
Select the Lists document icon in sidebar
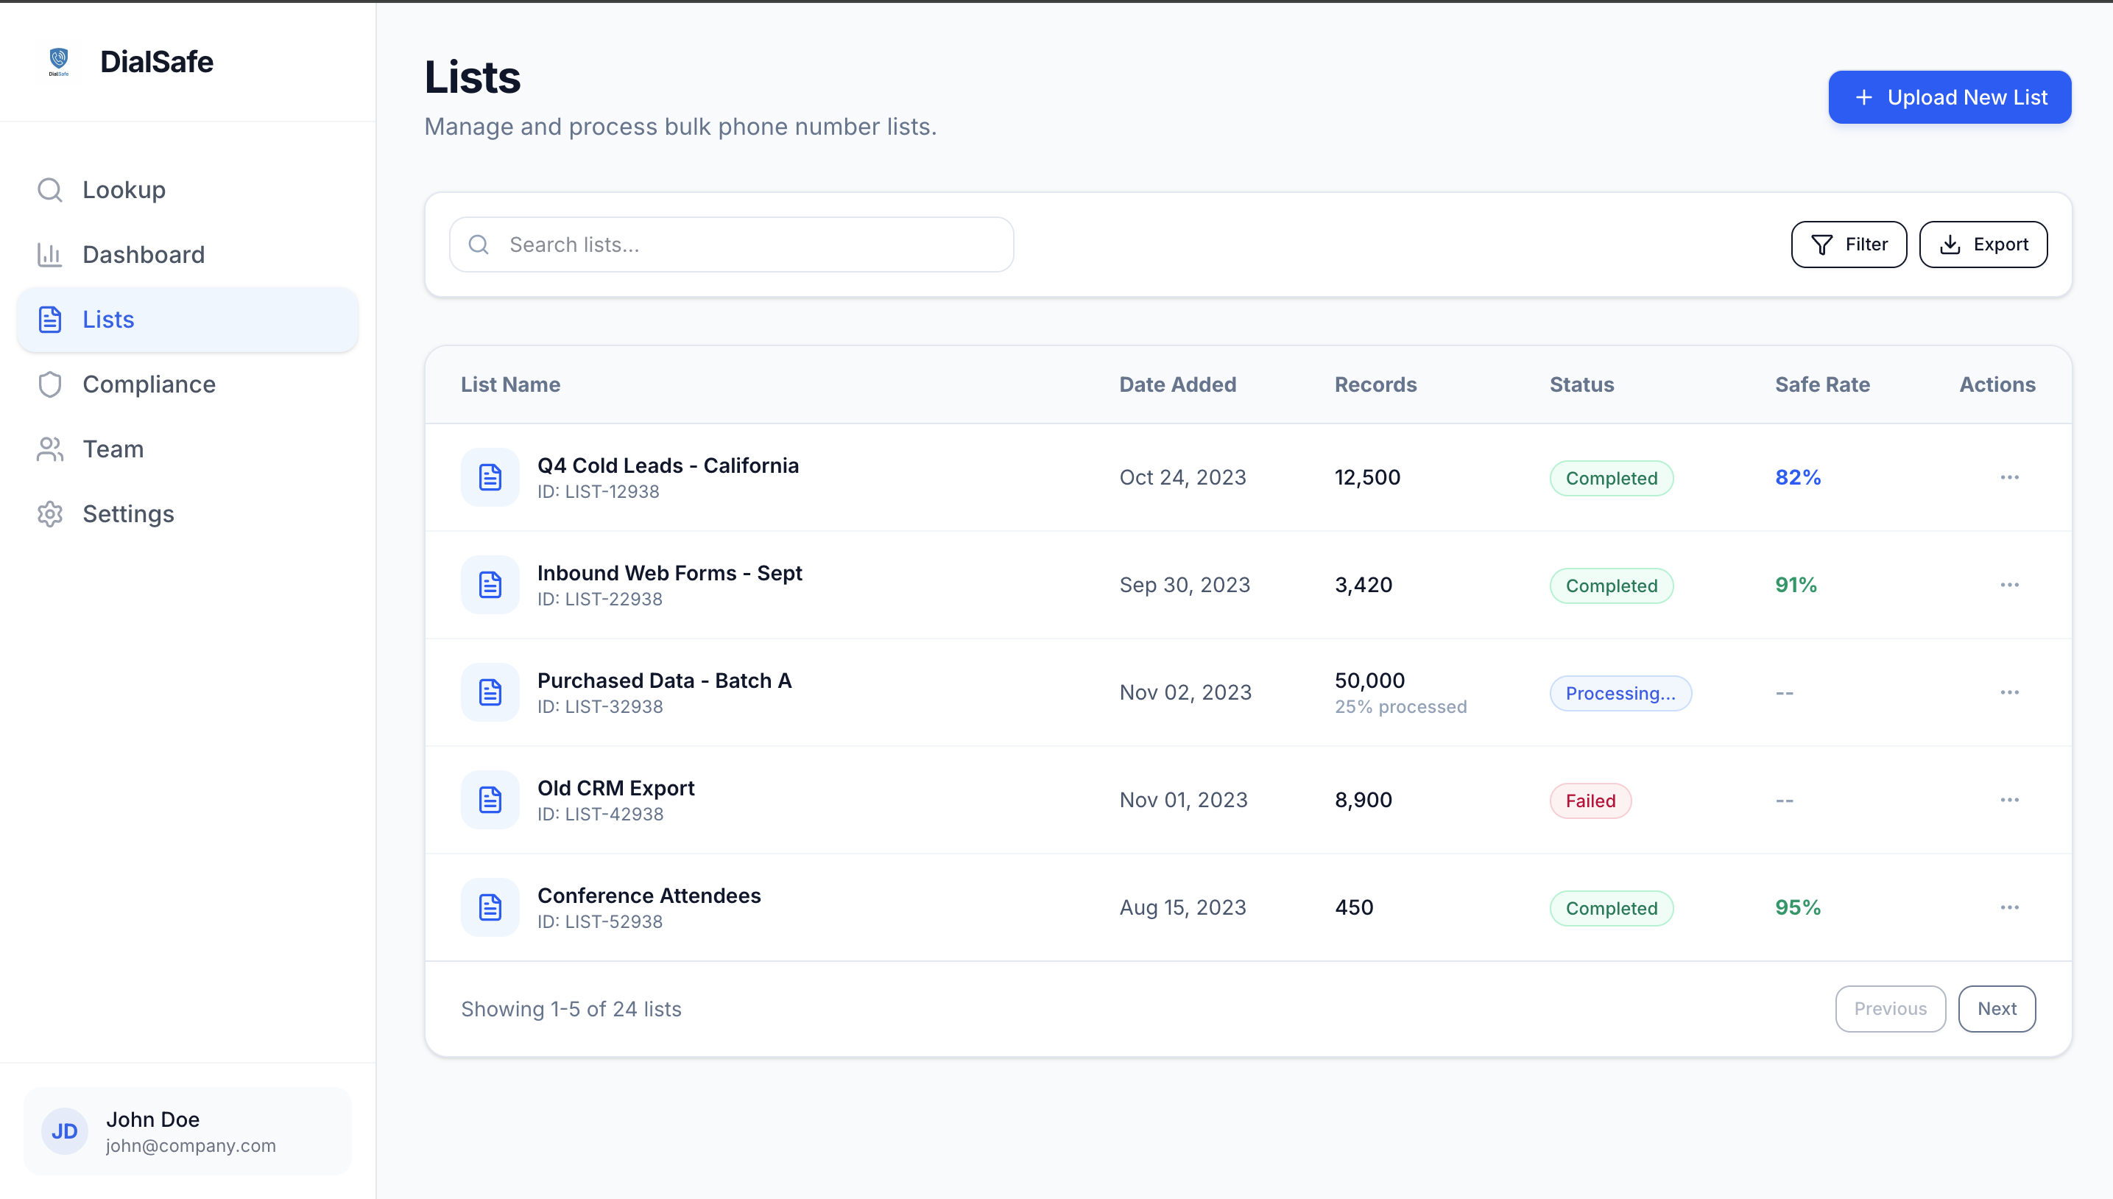(50, 320)
